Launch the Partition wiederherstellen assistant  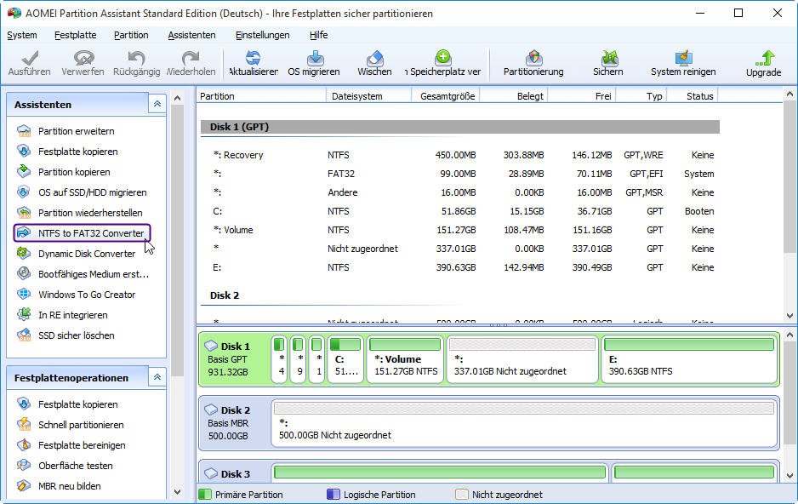pos(79,212)
